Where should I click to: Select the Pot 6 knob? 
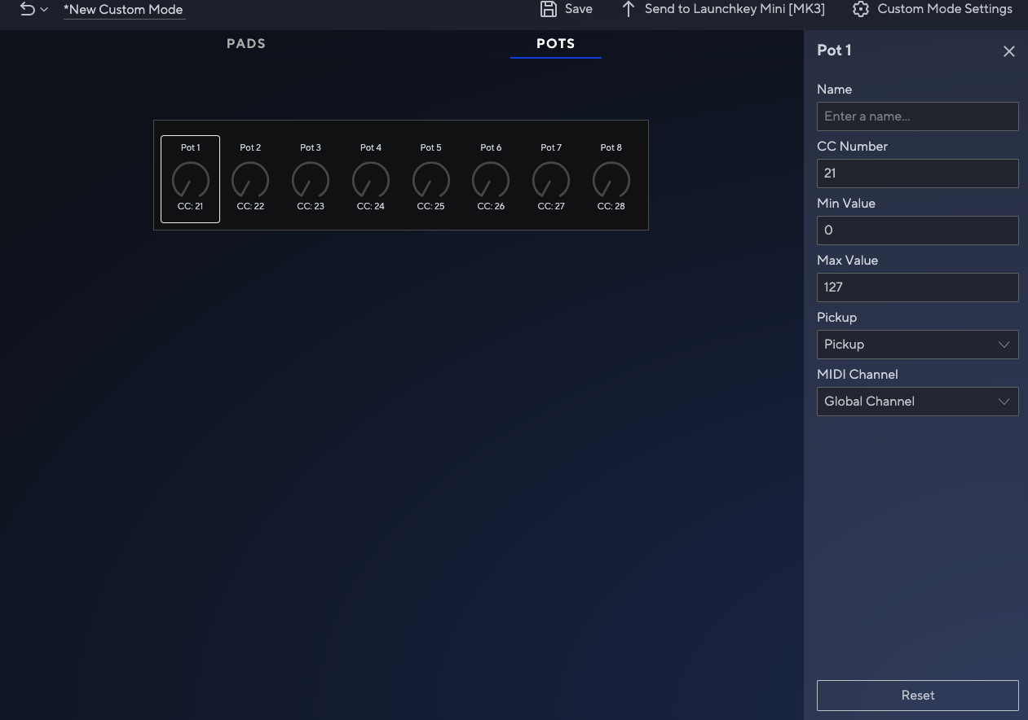click(x=491, y=179)
